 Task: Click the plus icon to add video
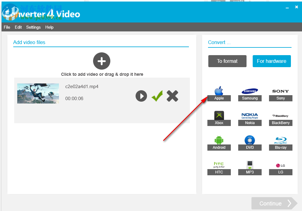point(101,61)
